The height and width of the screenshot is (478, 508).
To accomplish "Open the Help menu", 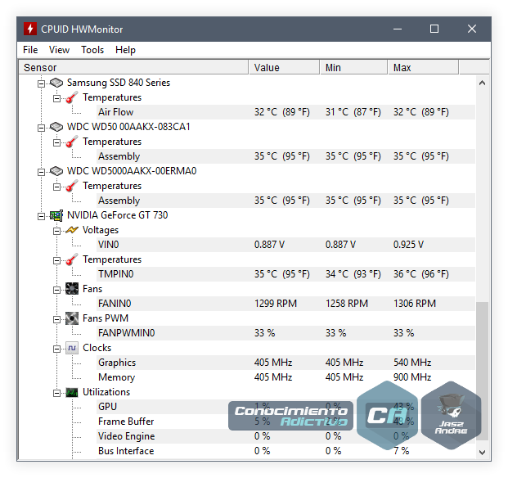I will [125, 50].
